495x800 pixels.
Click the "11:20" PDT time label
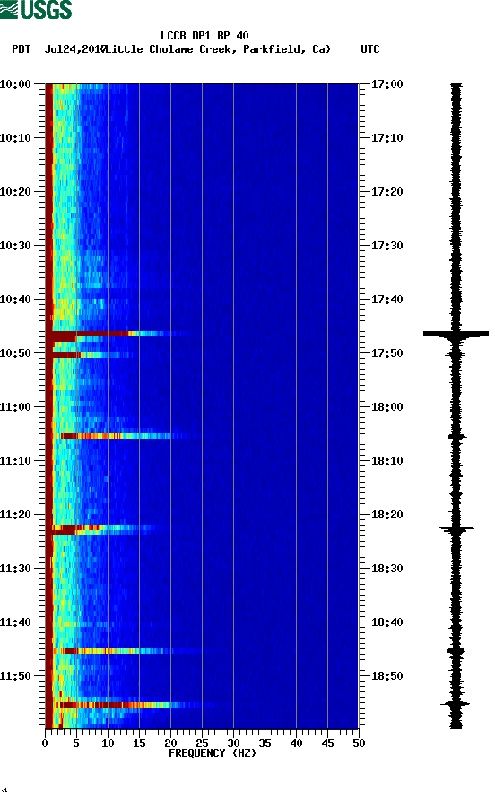(15, 514)
